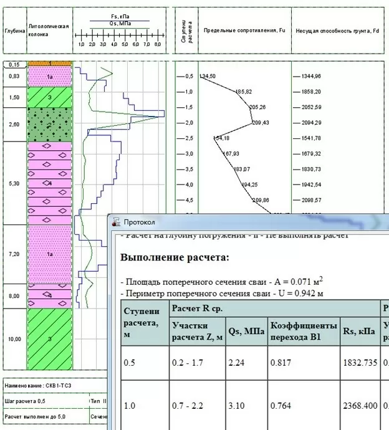This screenshot has height=430, width=389.
Task: Select table cell with step 1.0
Action: click(145, 405)
